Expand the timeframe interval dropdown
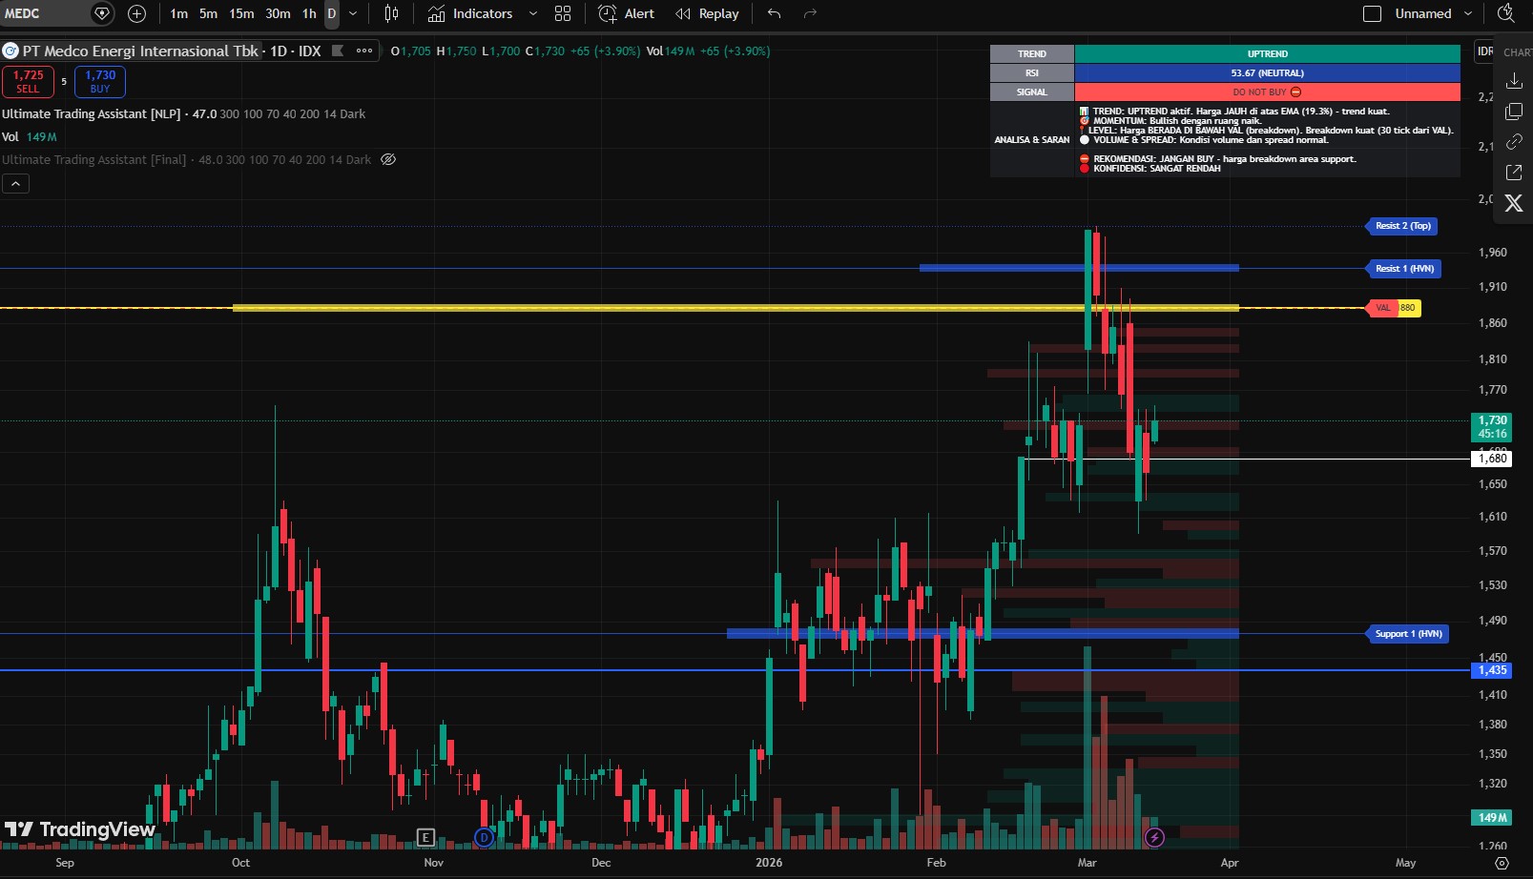1533x879 pixels. [353, 13]
